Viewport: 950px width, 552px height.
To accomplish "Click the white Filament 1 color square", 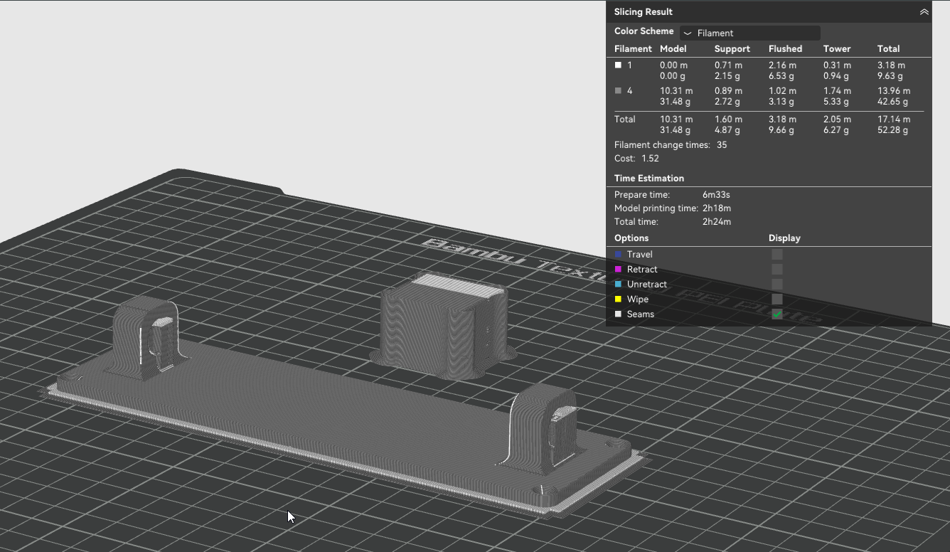I will [x=618, y=65].
